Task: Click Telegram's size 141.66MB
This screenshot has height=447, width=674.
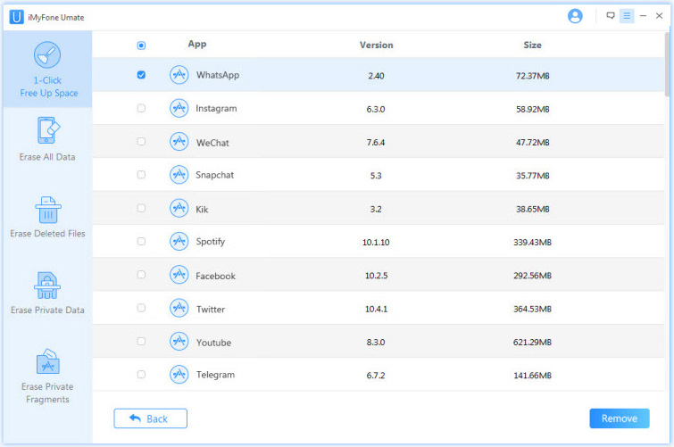Action: (533, 376)
